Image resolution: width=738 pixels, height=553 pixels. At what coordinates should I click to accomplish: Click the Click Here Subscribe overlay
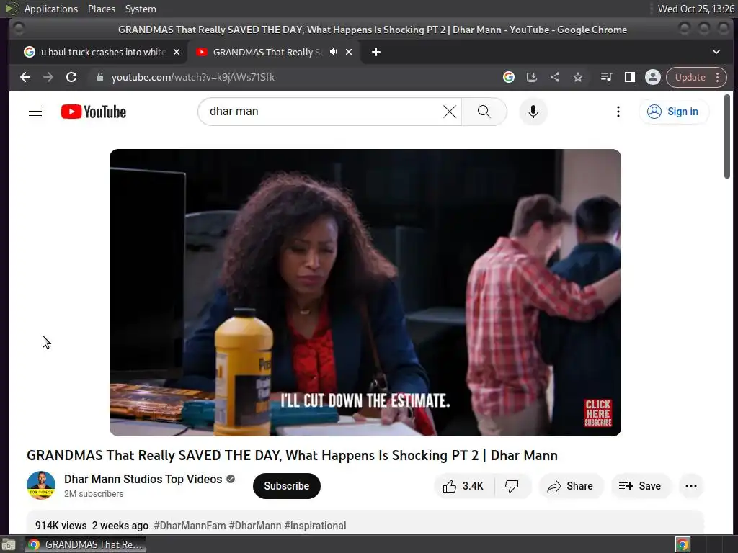(x=597, y=413)
